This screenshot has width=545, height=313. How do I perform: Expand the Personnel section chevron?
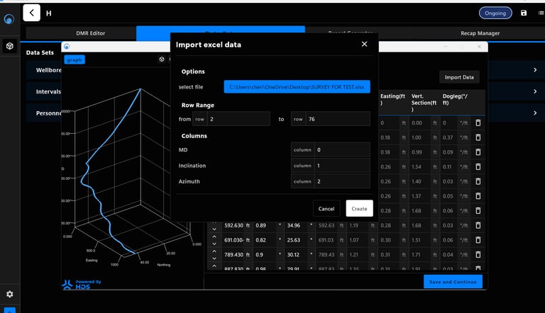[x=535, y=113]
